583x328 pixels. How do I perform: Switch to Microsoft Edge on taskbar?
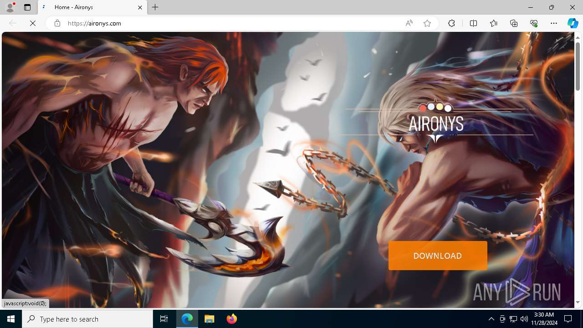pos(187,319)
